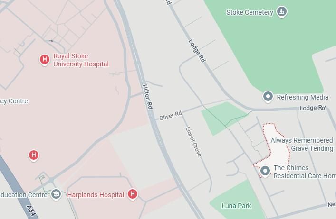
Task: Select the Refreshing Media text label
Action: point(303,97)
